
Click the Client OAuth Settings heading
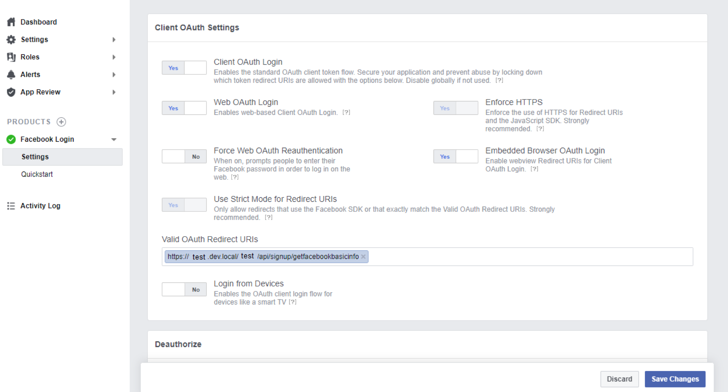coord(197,28)
